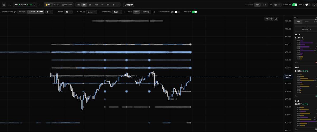Expand more timeframes chevron
This screenshot has height=132, width=317.
click(x=118, y=5)
